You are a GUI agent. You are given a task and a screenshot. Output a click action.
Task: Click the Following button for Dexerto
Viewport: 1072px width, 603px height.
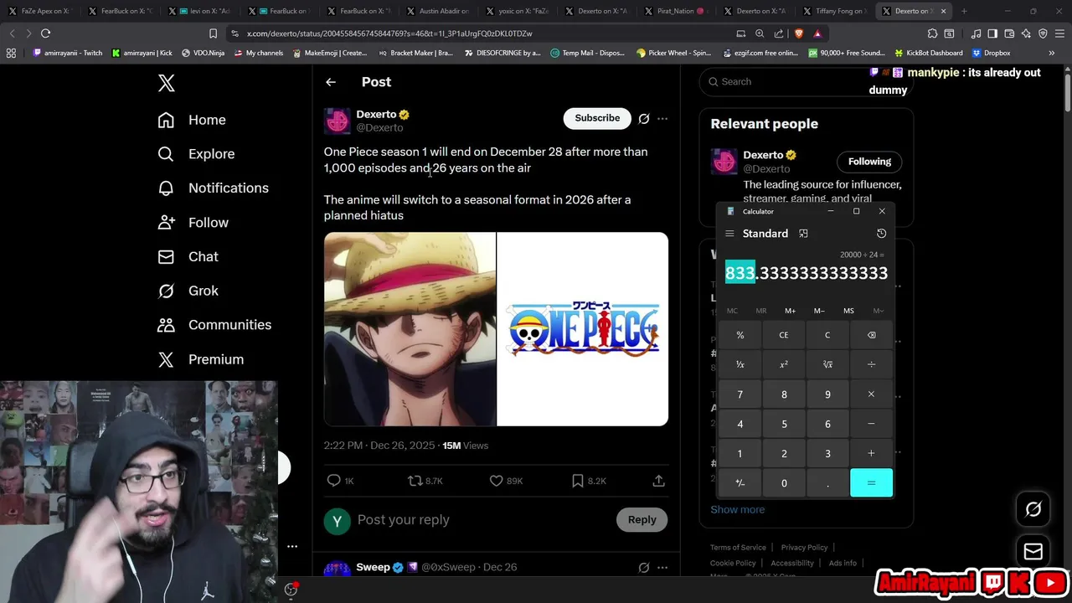point(869,162)
